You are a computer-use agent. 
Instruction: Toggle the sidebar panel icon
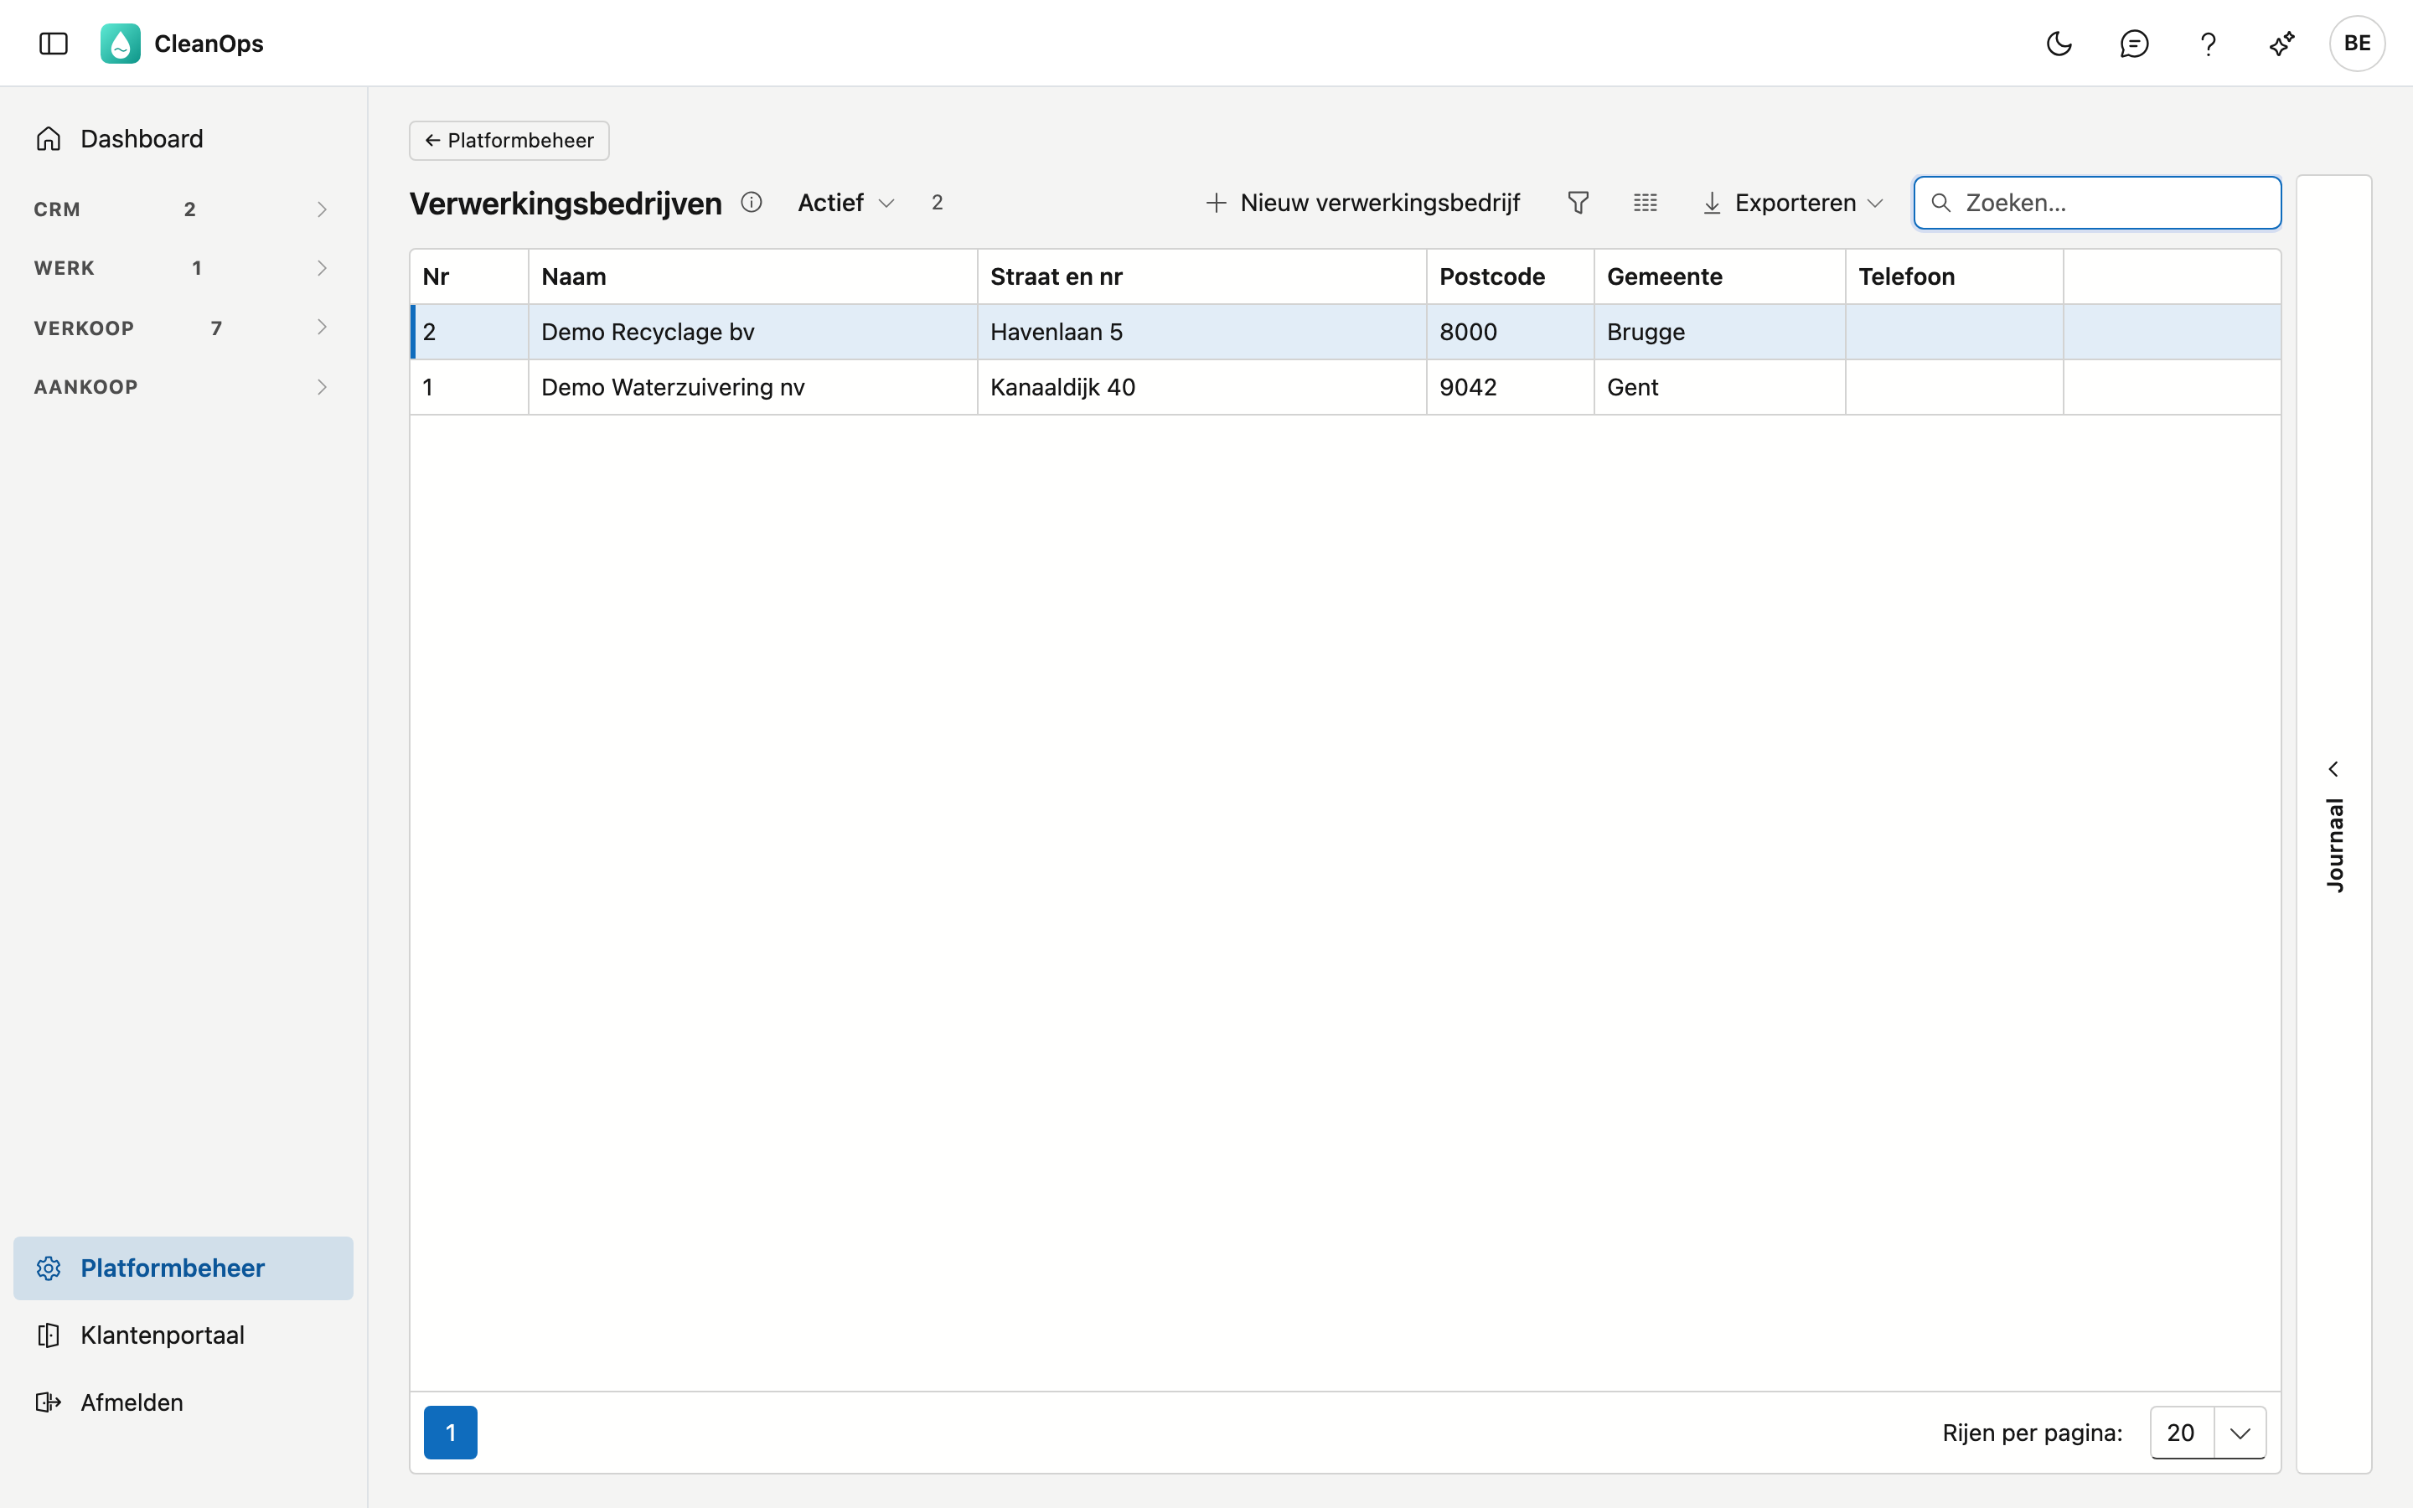(x=53, y=43)
